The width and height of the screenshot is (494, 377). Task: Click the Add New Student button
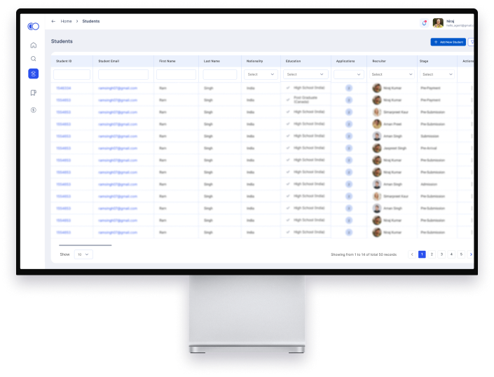[x=448, y=42]
